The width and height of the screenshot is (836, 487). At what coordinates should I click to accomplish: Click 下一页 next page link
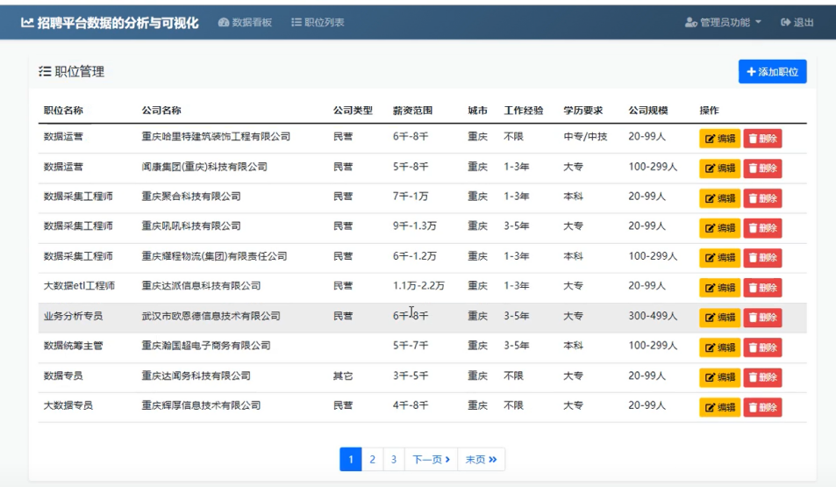[431, 459]
